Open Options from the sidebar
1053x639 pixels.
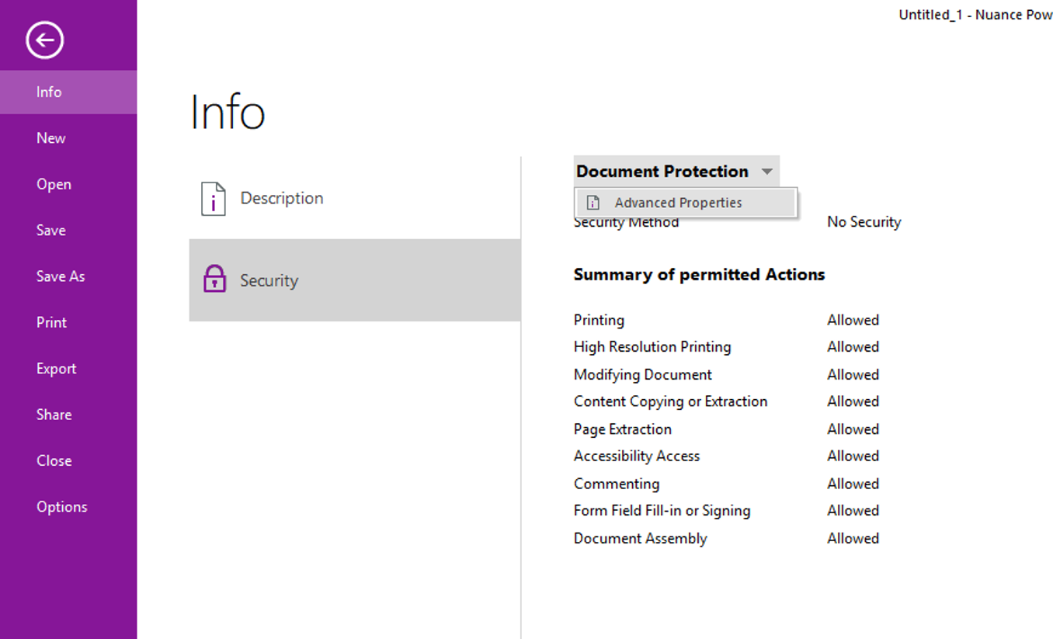tap(62, 507)
